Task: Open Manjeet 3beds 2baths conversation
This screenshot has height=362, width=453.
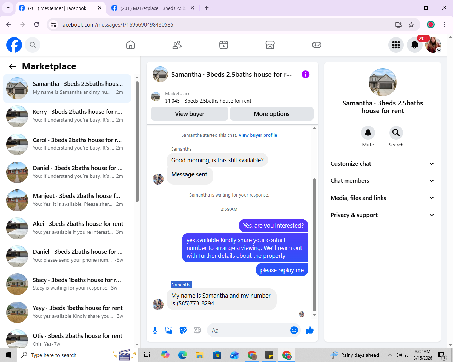Action: point(67,200)
